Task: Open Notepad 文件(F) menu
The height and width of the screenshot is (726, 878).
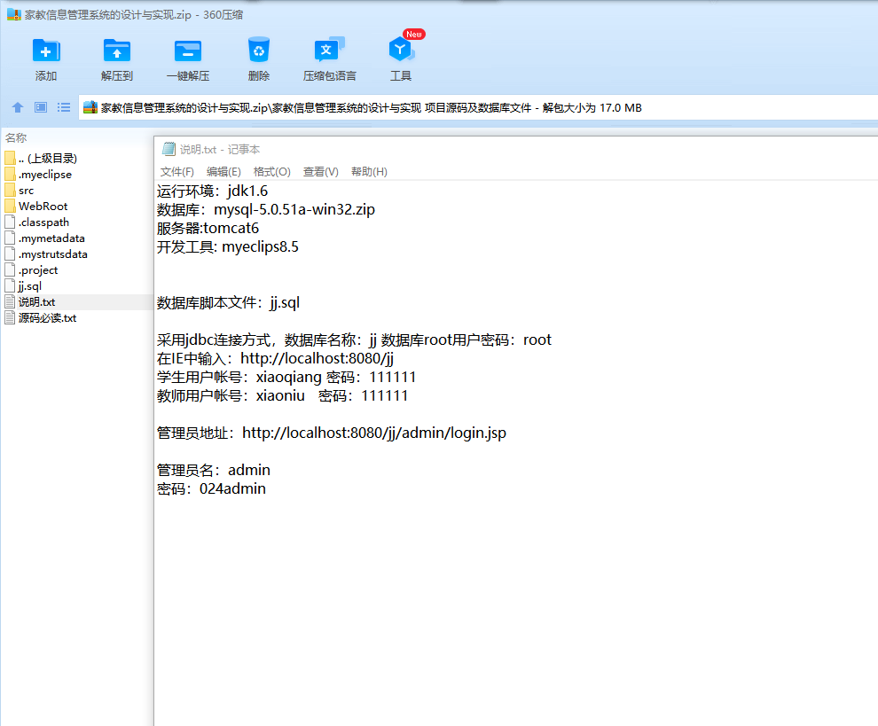Action: (177, 172)
